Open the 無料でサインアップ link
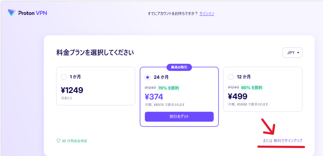Viewport: 323px width, 156px height. (290, 141)
